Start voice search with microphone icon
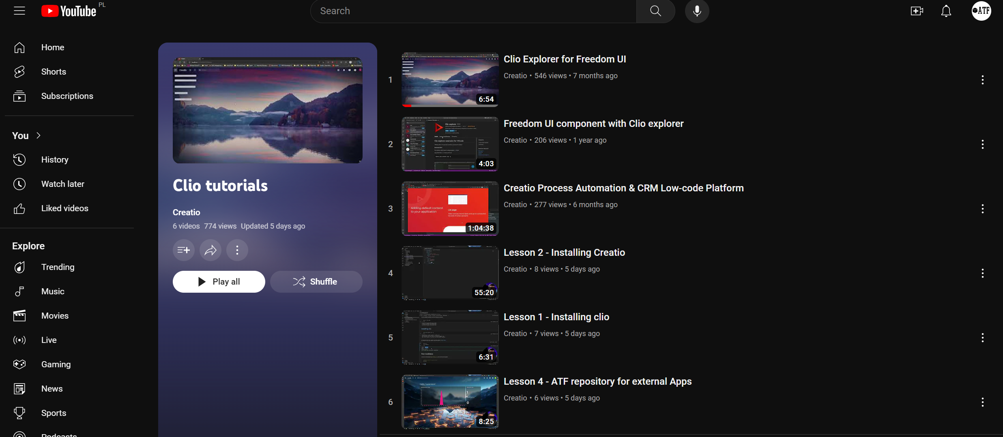This screenshot has height=437, width=1003. [697, 11]
